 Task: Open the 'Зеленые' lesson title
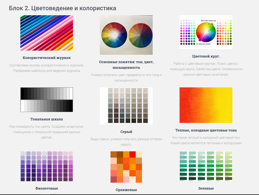[206, 188]
